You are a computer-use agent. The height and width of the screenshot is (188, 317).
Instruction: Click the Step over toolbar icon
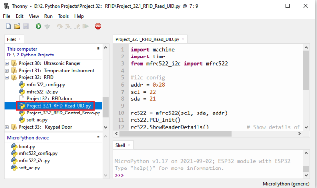pos(59,26)
